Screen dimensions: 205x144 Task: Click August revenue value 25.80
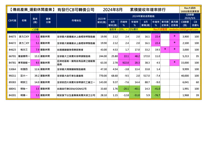pos(114,56)
